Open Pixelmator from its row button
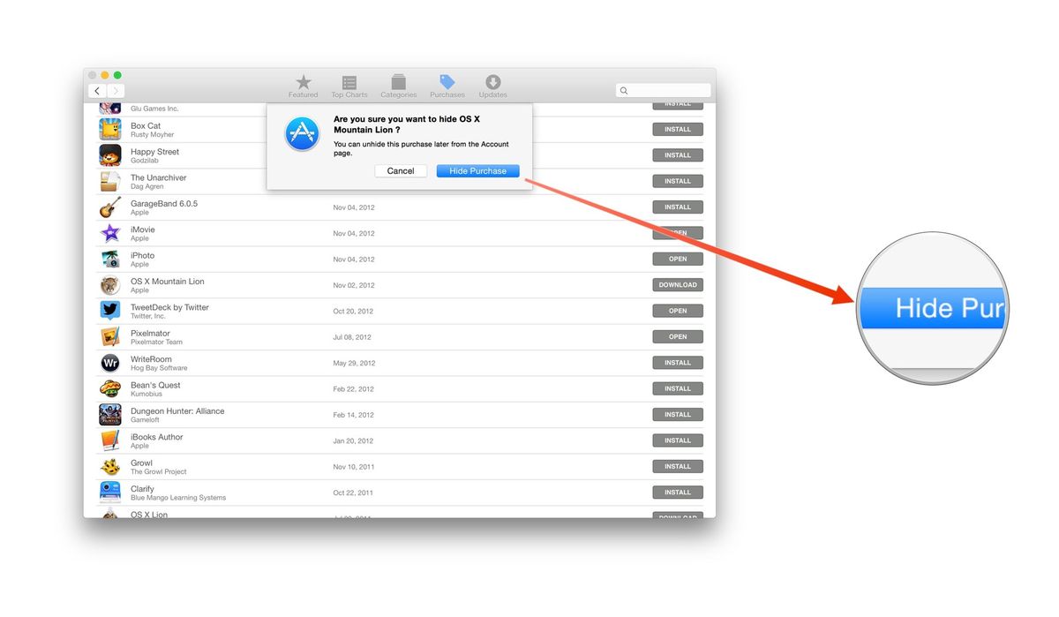Screen dimensions: 1059x617 tap(678, 336)
